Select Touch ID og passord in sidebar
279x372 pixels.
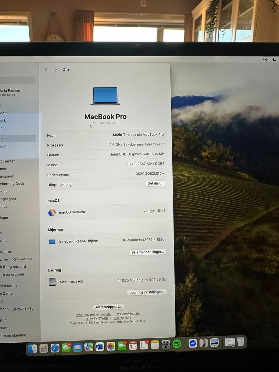pos(13,267)
